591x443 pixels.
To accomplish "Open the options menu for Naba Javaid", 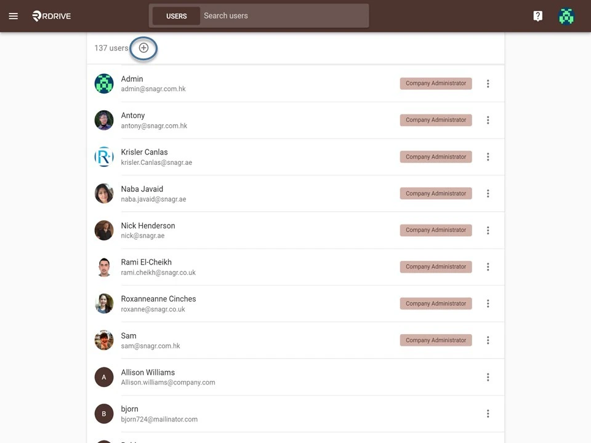I will pos(488,193).
